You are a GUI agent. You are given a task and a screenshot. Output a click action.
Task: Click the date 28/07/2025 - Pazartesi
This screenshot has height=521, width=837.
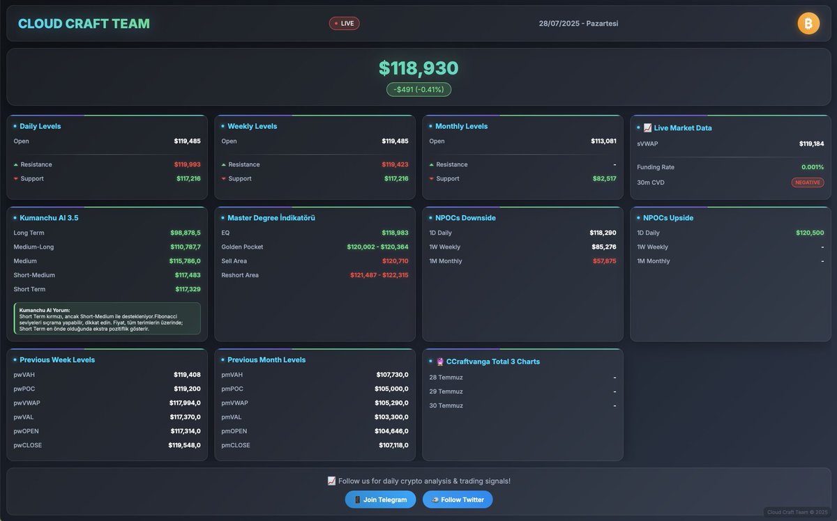click(x=578, y=24)
